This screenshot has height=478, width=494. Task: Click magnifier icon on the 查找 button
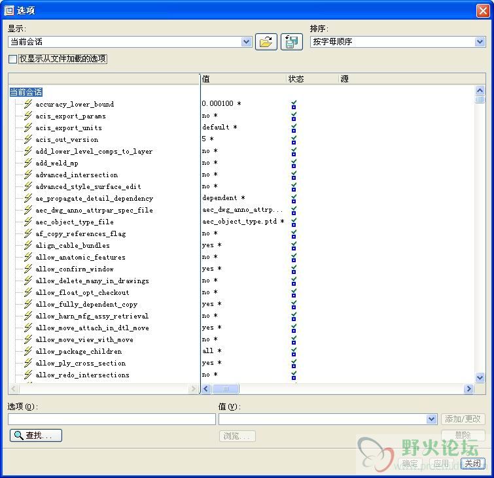[x=18, y=435]
